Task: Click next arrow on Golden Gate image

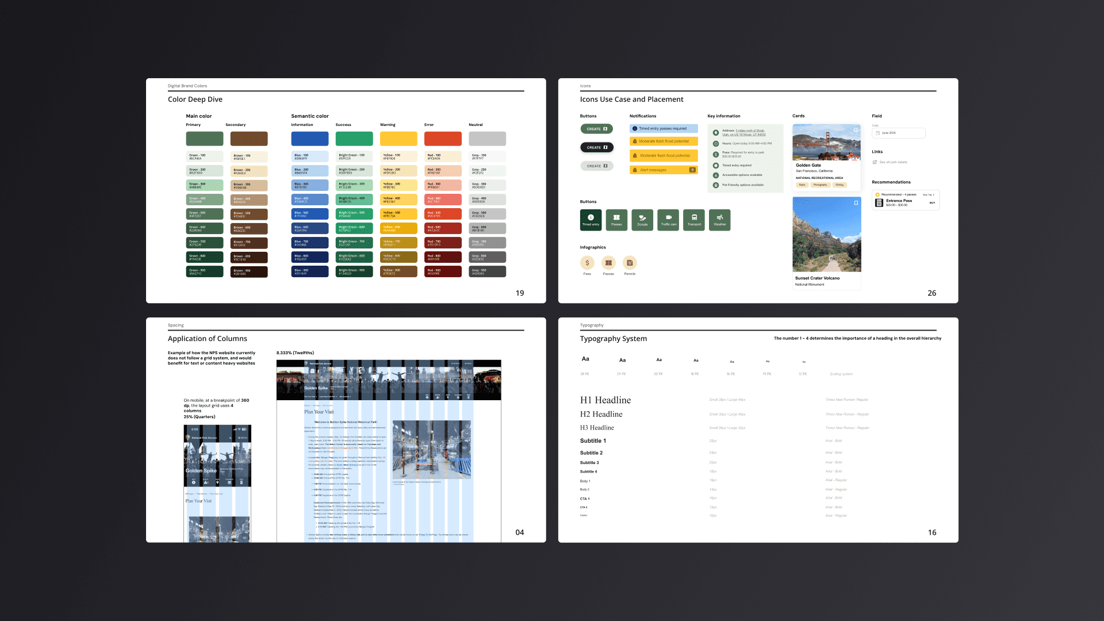Action: [857, 145]
